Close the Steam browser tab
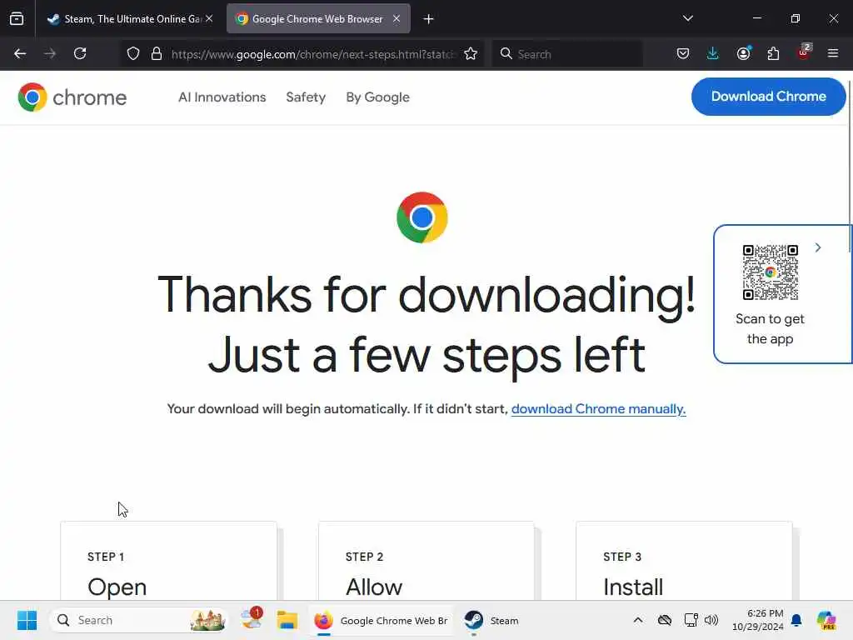 (209, 18)
